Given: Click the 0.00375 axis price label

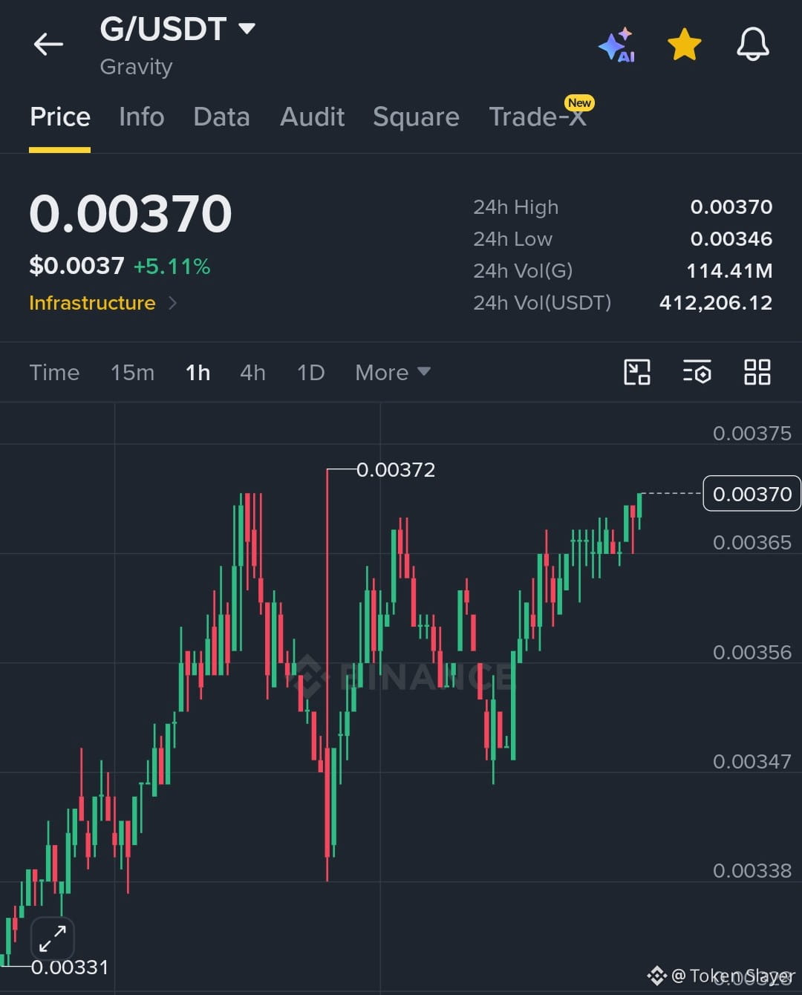Looking at the screenshot, I should (752, 433).
